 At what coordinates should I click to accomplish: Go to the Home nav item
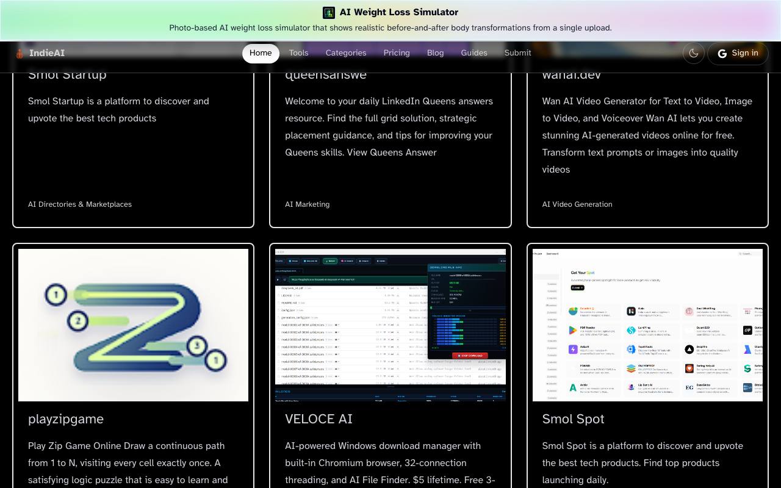point(261,53)
